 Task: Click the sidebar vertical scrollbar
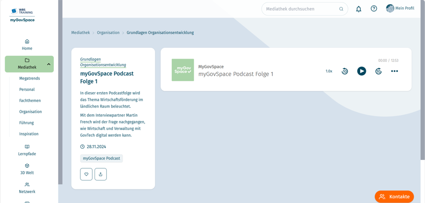coord(60,92)
